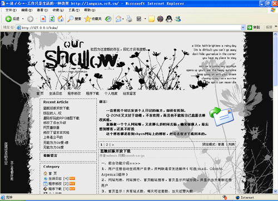The height and width of the screenshot is (201, 278).
Task: Expand the address bar dropdown arrow
Action: click(x=243, y=28)
